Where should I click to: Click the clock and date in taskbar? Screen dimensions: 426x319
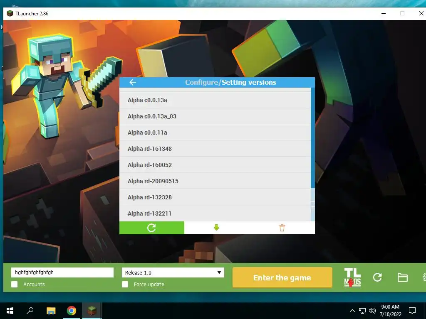[x=390, y=311]
